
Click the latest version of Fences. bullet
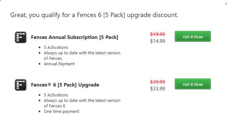pos(53,58)
